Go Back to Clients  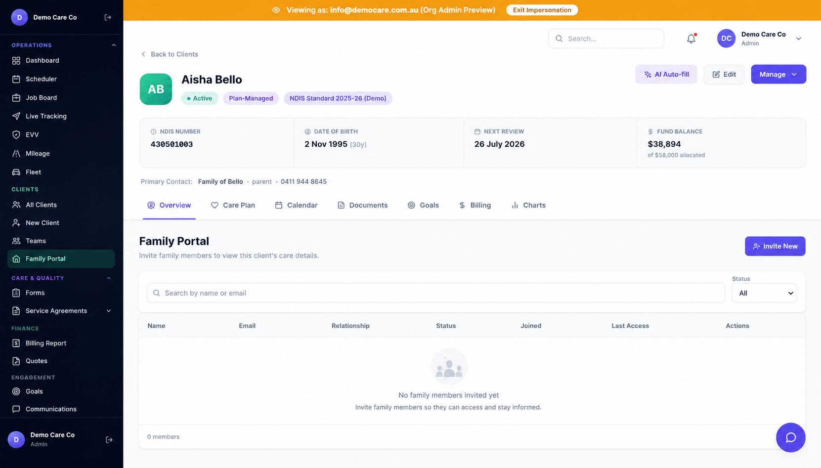pyautogui.click(x=170, y=54)
